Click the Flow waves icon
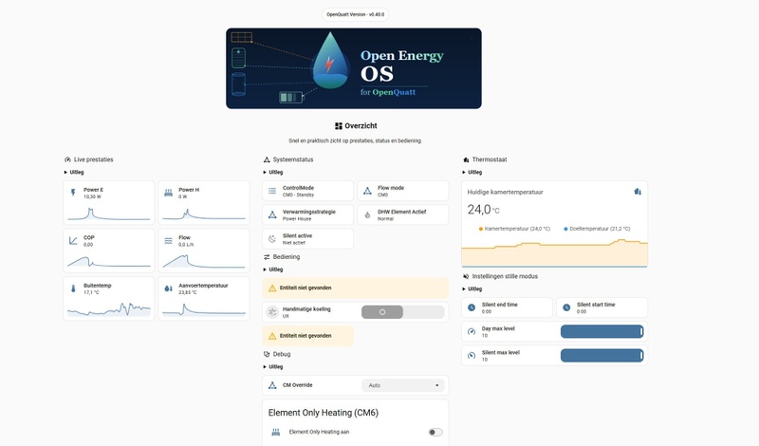Screen dimensions: 759x446 [169, 241]
